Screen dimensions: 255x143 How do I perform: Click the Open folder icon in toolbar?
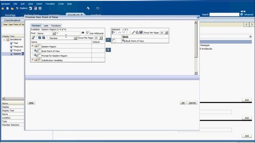point(12,8)
